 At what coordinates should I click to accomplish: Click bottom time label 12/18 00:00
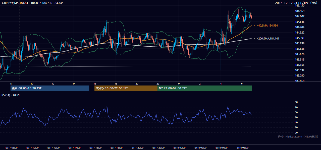179,148
